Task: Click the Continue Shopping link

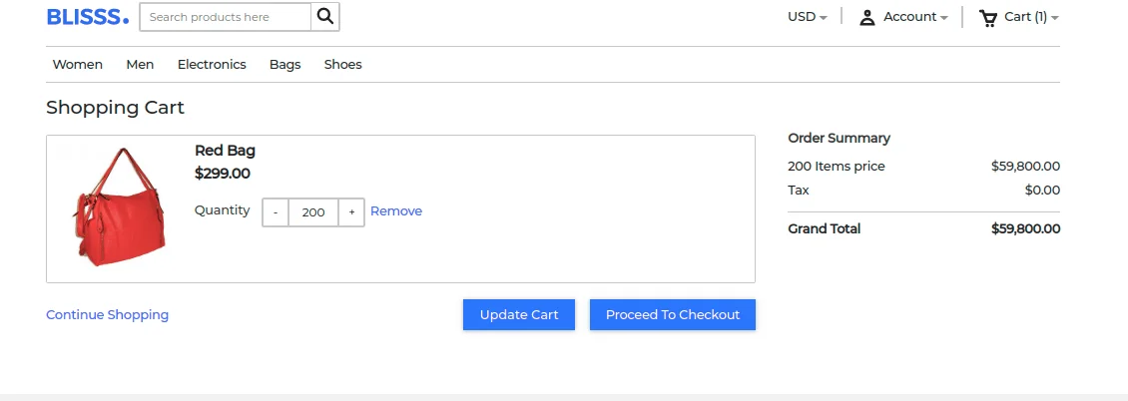Action: 107,315
